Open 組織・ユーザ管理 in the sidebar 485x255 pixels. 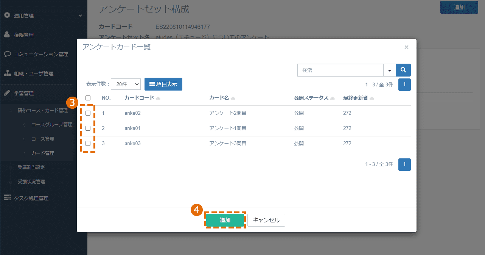coord(34,74)
